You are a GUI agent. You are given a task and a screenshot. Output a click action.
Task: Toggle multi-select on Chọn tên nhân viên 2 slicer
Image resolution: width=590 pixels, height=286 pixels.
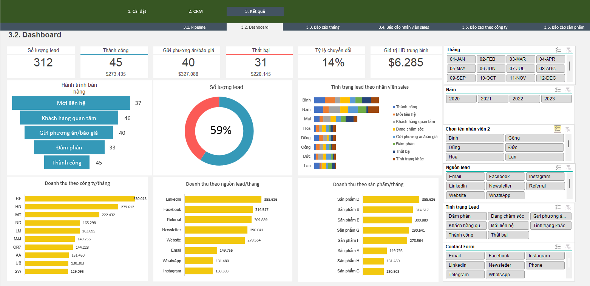pos(558,129)
